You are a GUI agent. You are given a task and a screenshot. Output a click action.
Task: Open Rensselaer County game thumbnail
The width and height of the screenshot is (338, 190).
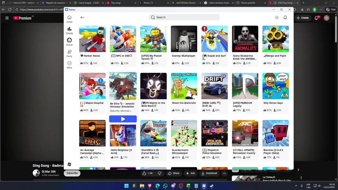[x=245, y=133]
